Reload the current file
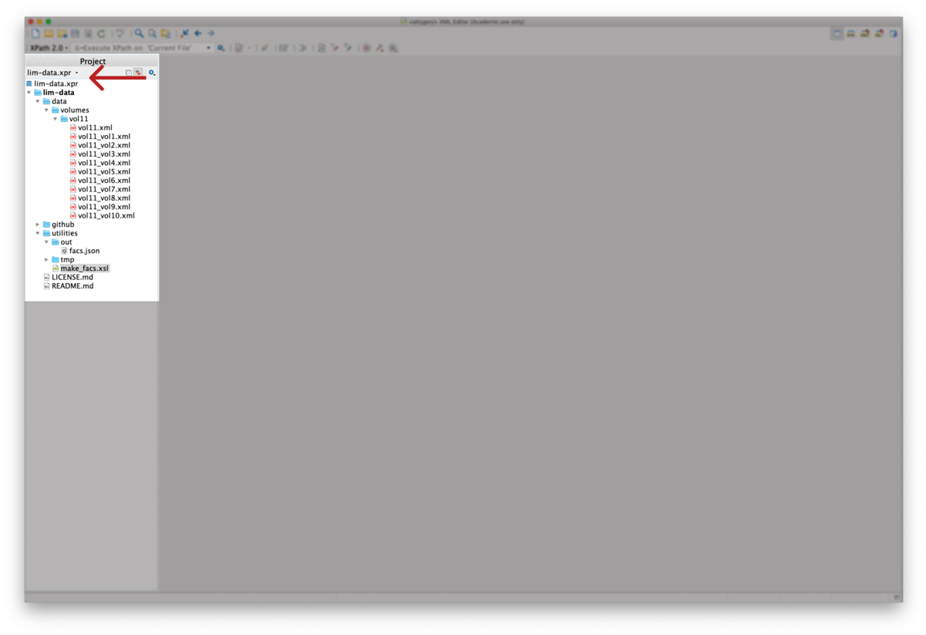926x635 pixels. click(100, 32)
